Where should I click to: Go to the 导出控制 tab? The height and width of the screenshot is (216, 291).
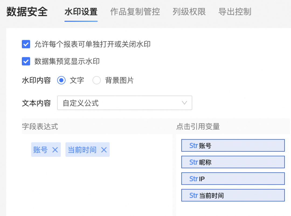pyautogui.click(x=235, y=12)
